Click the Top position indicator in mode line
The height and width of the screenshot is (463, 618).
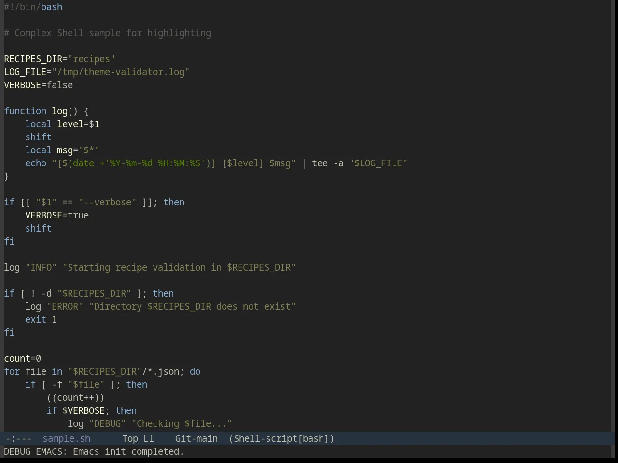pyautogui.click(x=130, y=438)
